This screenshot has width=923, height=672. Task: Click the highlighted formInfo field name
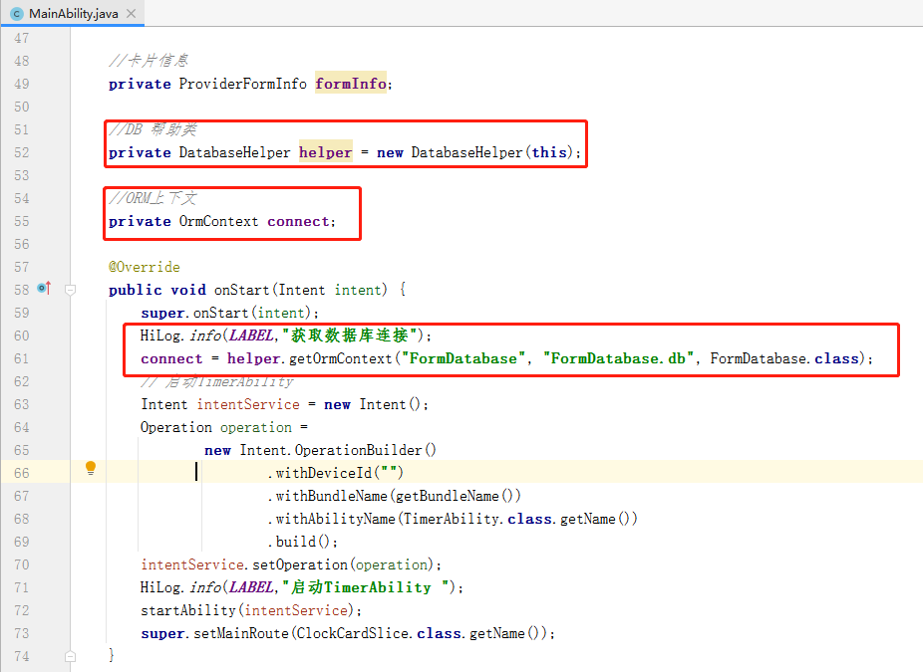tap(351, 84)
